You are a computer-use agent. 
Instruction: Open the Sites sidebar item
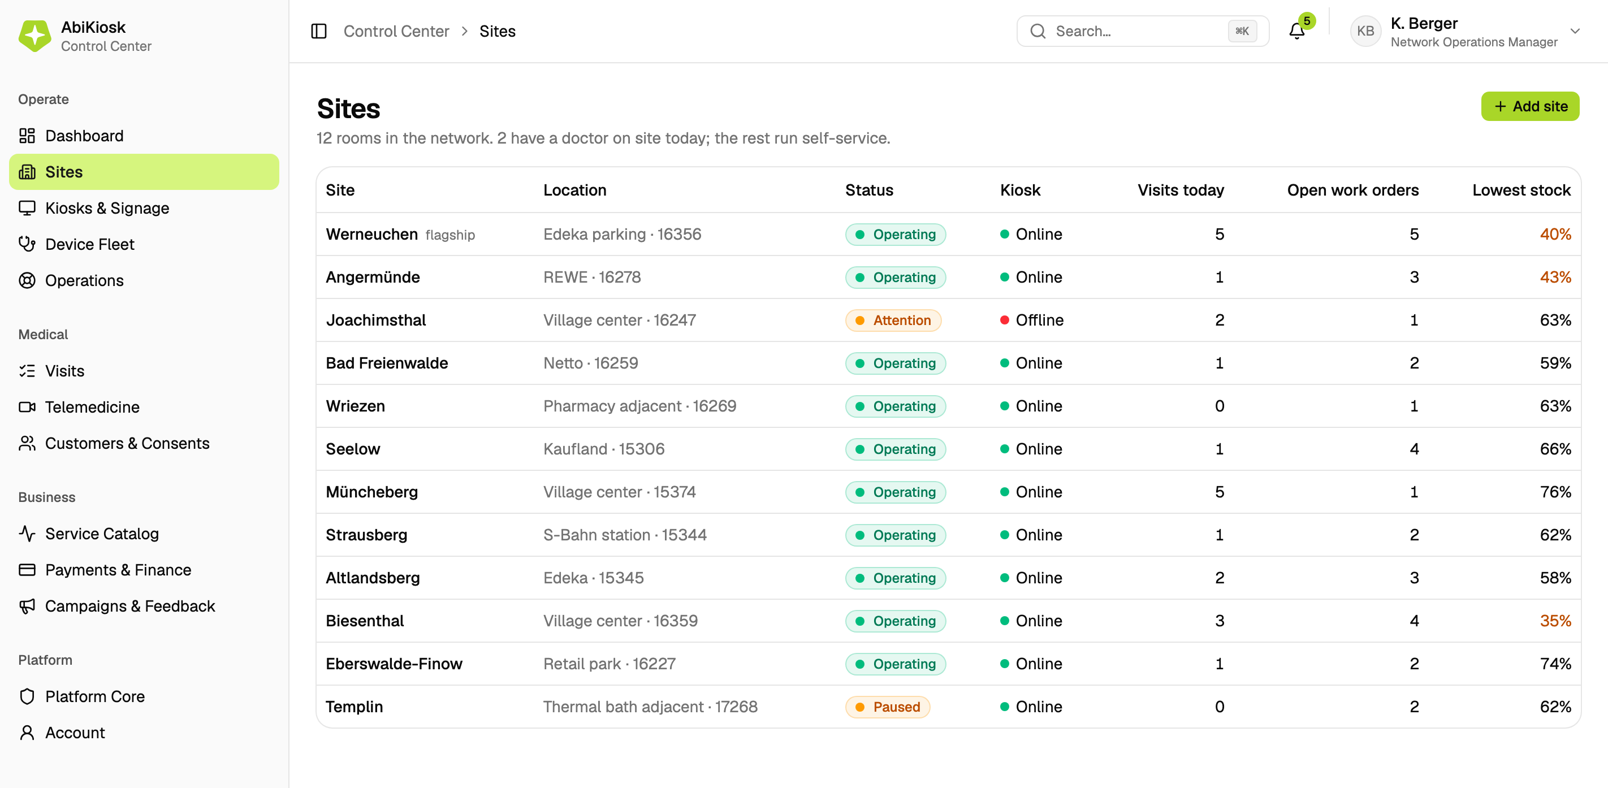point(144,172)
